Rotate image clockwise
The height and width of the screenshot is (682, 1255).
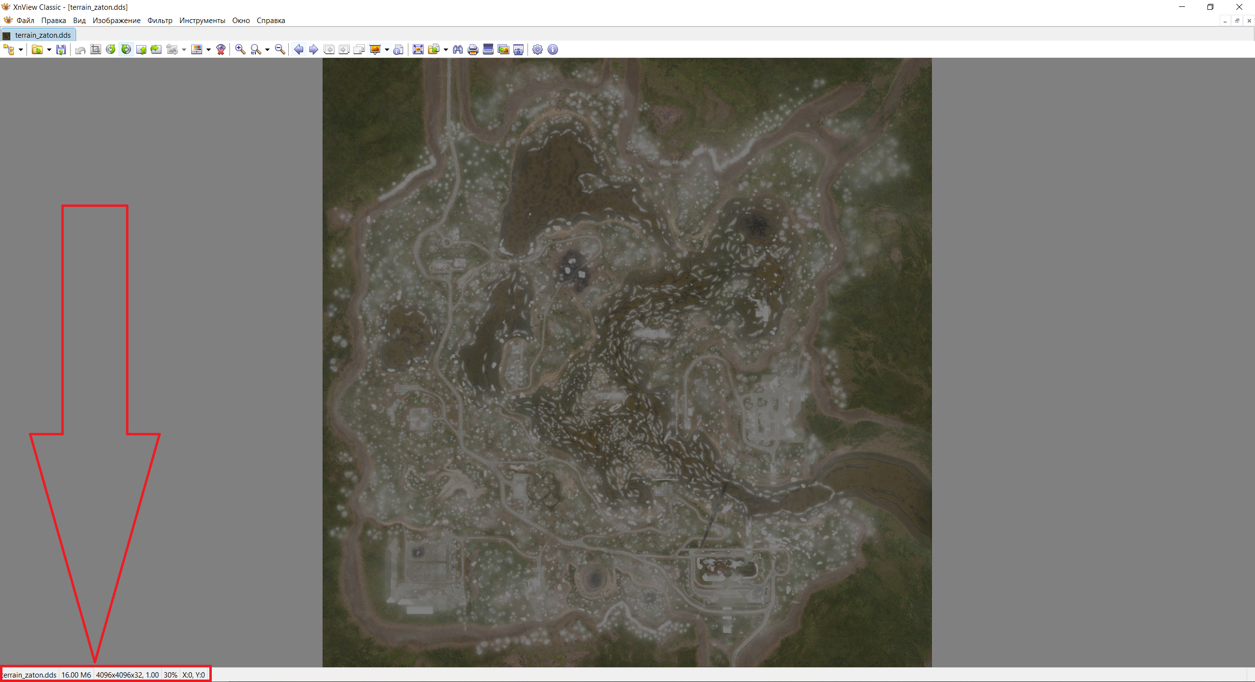tap(126, 50)
